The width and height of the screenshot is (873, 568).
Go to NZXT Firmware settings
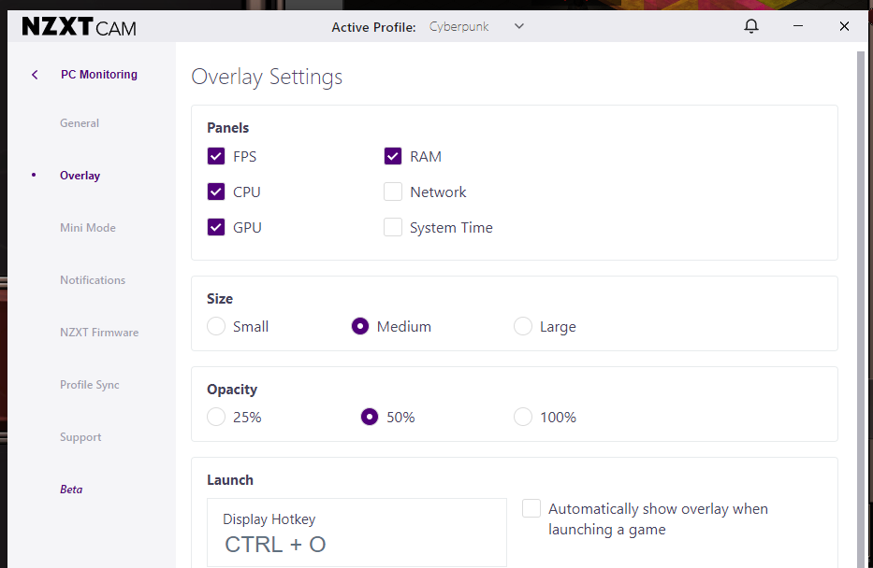tap(99, 333)
